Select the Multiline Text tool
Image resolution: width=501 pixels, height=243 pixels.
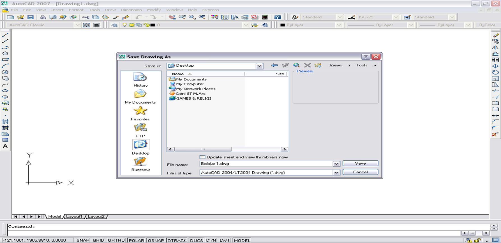click(x=5, y=146)
